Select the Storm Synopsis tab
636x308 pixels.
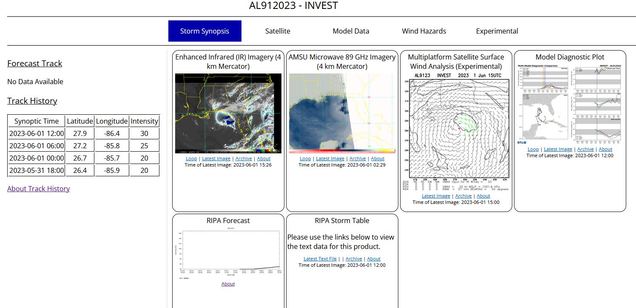click(x=204, y=31)
